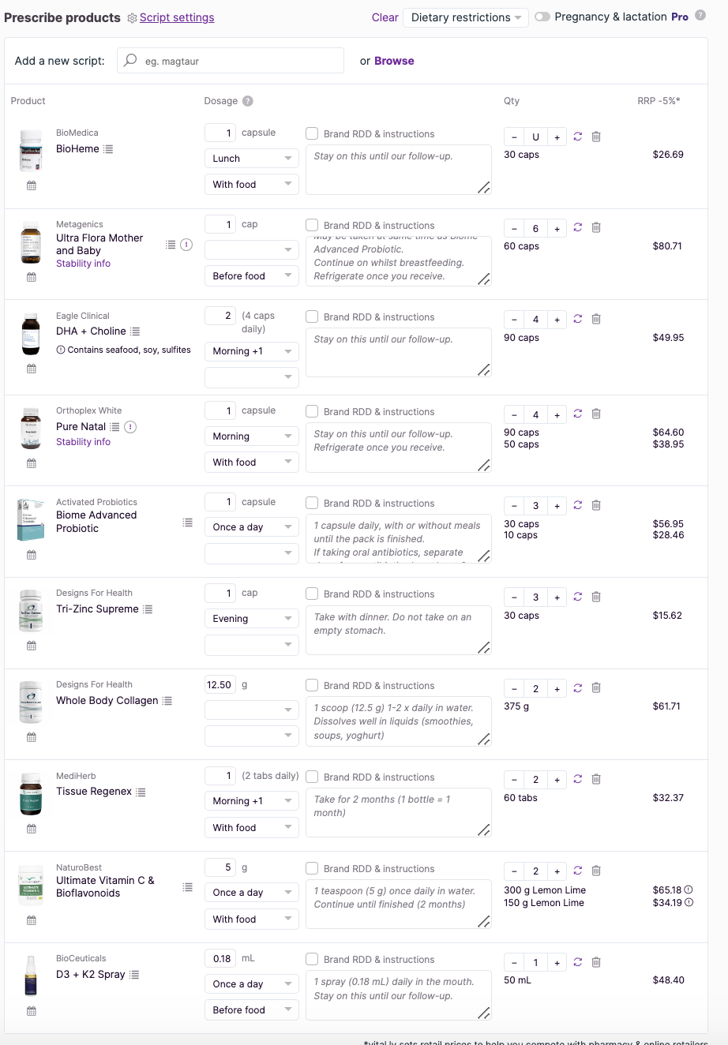
Task: Open calendar icon under DHA + Choline
Action: [32, 369]
